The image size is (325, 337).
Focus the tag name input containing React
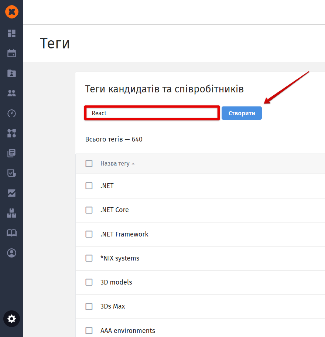152,113
